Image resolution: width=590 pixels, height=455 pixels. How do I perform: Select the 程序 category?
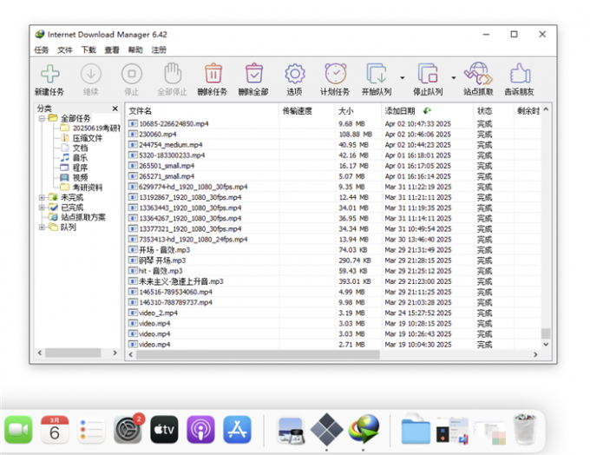[x=80, y=168]
